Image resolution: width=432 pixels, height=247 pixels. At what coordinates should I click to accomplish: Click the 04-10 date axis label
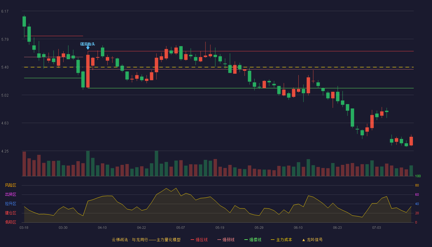[x=102, y=228]
